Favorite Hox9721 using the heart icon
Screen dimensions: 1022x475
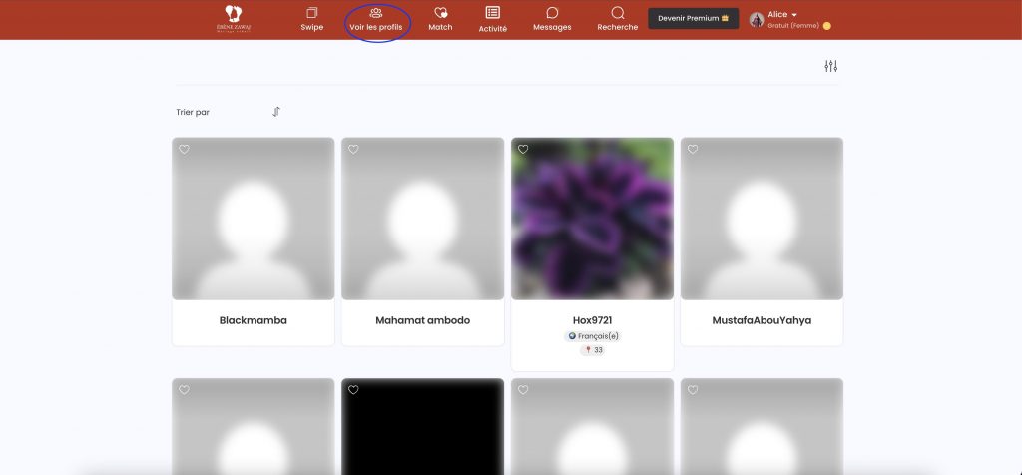[x=523, y=150]
